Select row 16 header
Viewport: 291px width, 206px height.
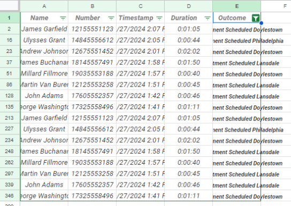coord(10,40)
